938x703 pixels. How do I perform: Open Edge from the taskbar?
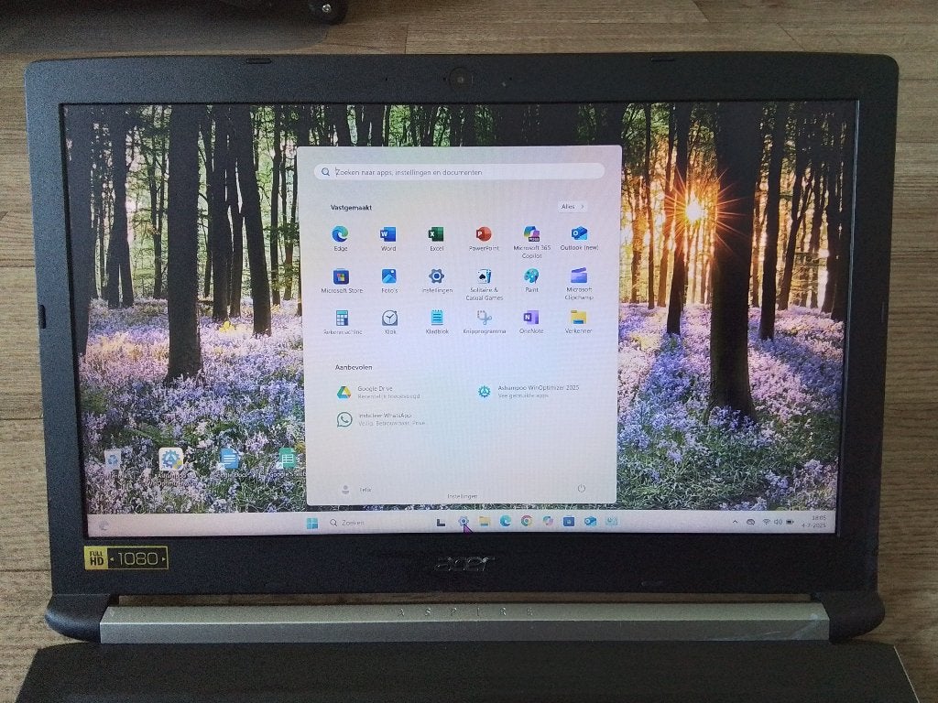pyautogui.click(x=506, y=521)
